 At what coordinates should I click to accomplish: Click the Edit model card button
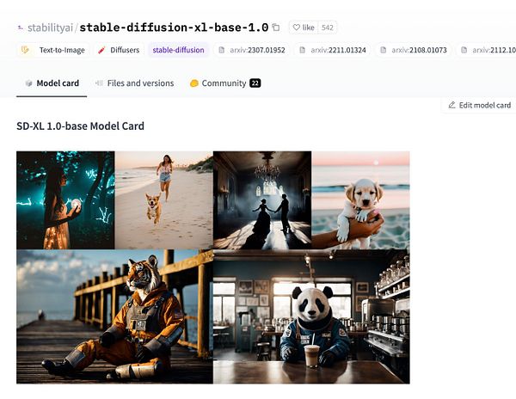point(480,105)
